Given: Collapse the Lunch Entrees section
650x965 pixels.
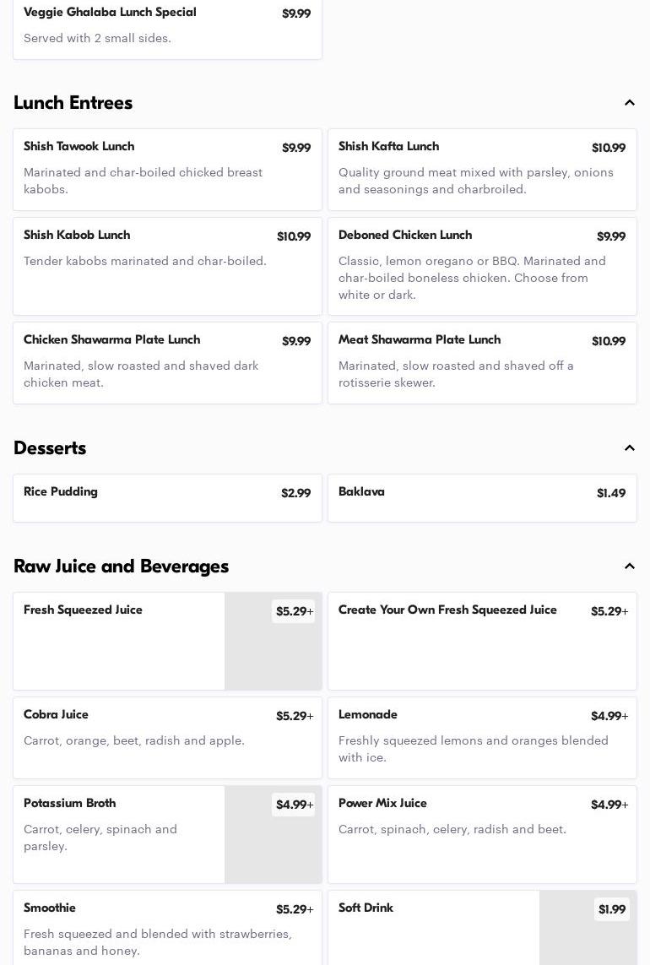Looking at the screenshot, I should [x=629, y=103].
